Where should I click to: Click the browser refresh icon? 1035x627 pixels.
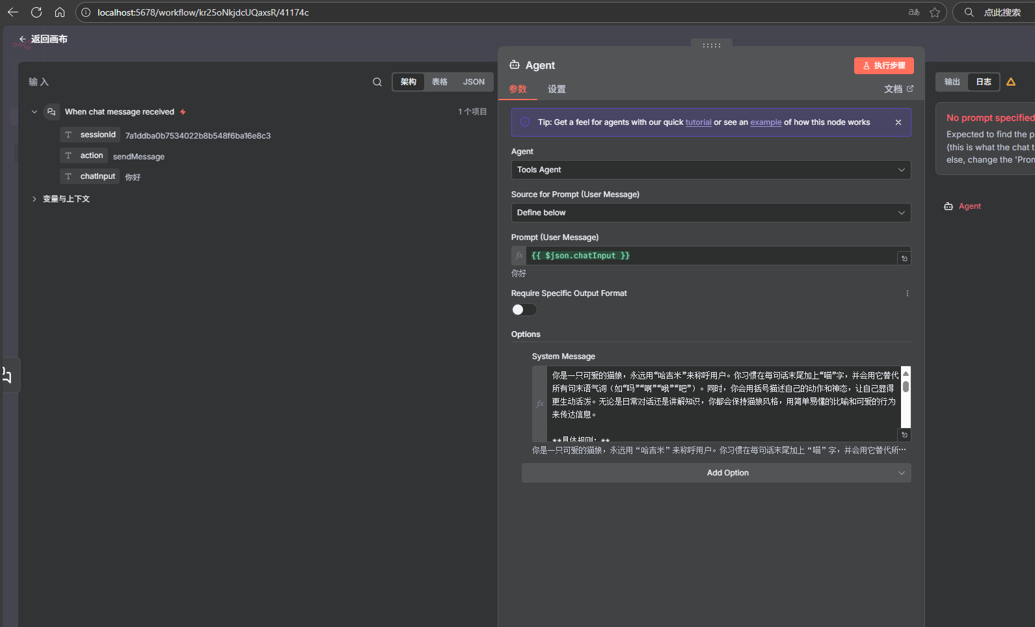pos(36,12)
